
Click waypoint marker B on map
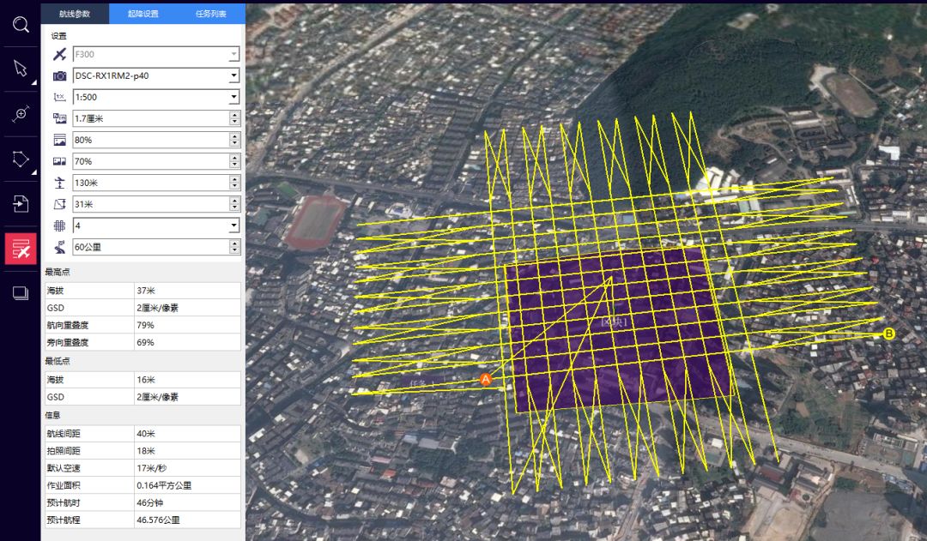[x=889, y=334]
